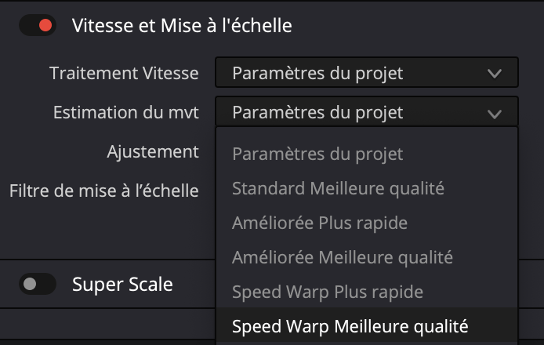Select Speed Warp Meilleure qualité option
This screenshot has width=544, height=345.
[x=350, y=325]
